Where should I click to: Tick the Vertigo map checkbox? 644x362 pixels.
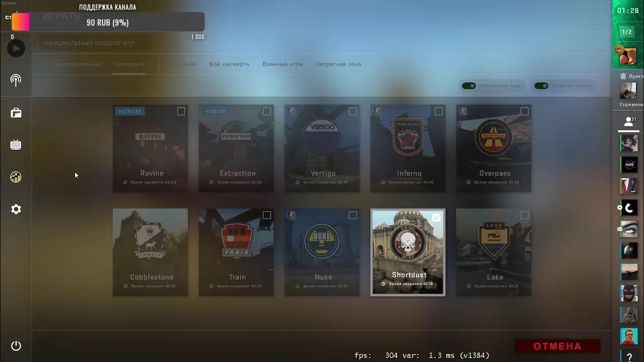point(353,111)
